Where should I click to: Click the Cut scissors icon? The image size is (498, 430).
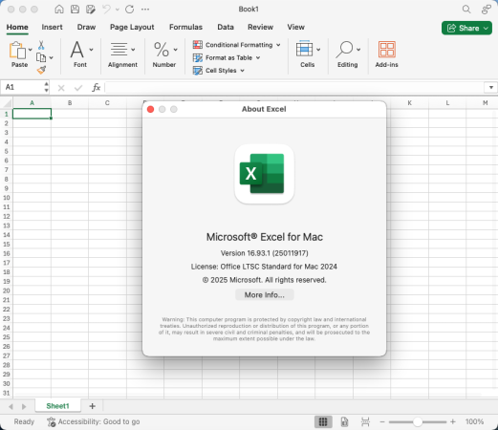[41, 45]
